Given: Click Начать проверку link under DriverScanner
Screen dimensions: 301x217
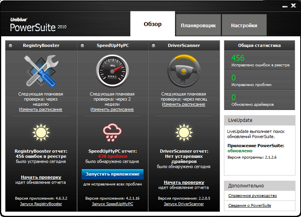Looking at the screenshot, I should (184, 182).
